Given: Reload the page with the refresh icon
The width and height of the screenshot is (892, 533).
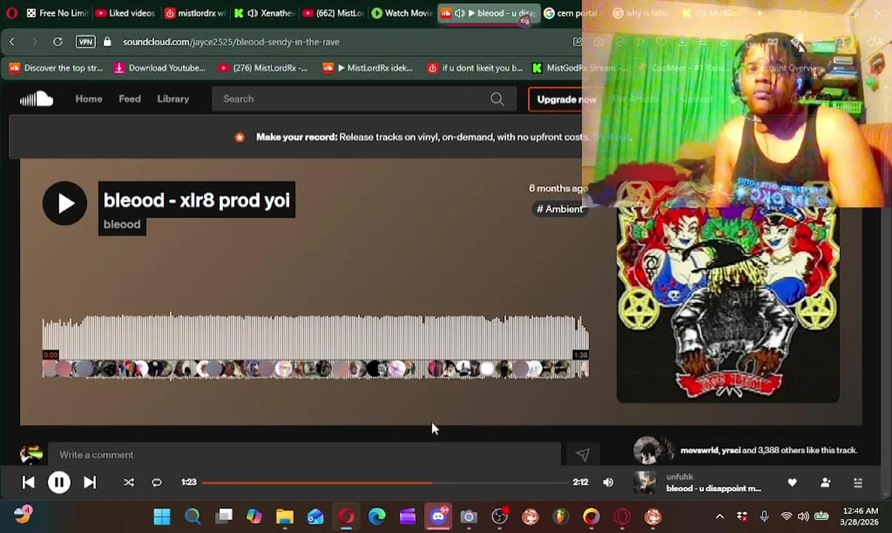Looking at the screenshot, I should (x=58, y=42).
